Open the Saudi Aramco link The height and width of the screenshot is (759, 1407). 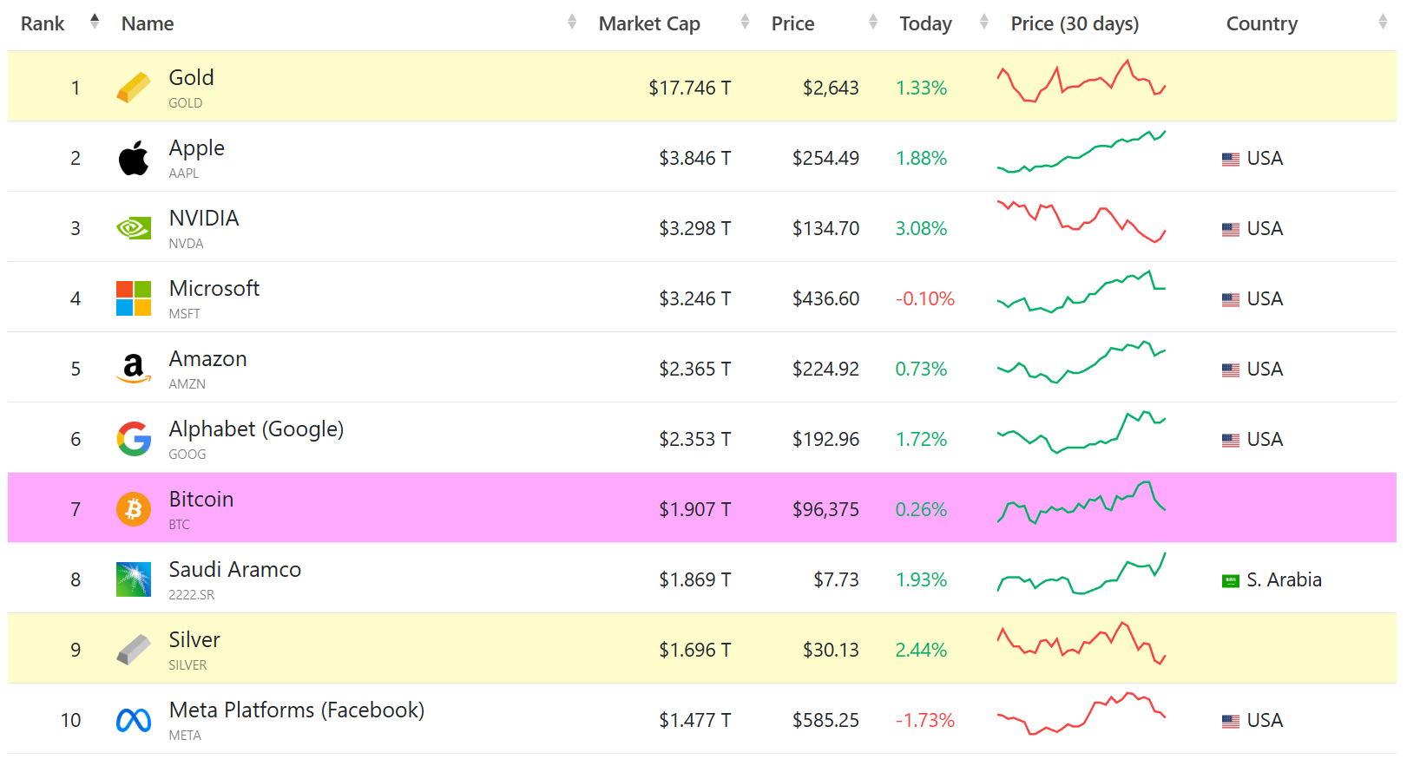point(234,569)
